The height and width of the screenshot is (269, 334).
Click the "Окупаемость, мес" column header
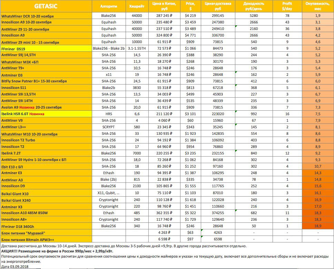coord(317,6)
